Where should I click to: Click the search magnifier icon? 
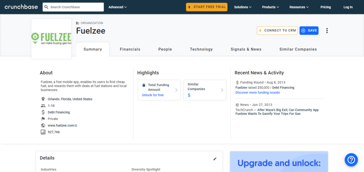pos(47,7)
